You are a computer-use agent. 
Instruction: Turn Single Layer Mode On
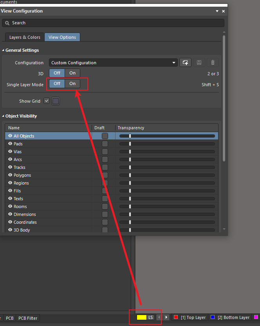point(72,83)
